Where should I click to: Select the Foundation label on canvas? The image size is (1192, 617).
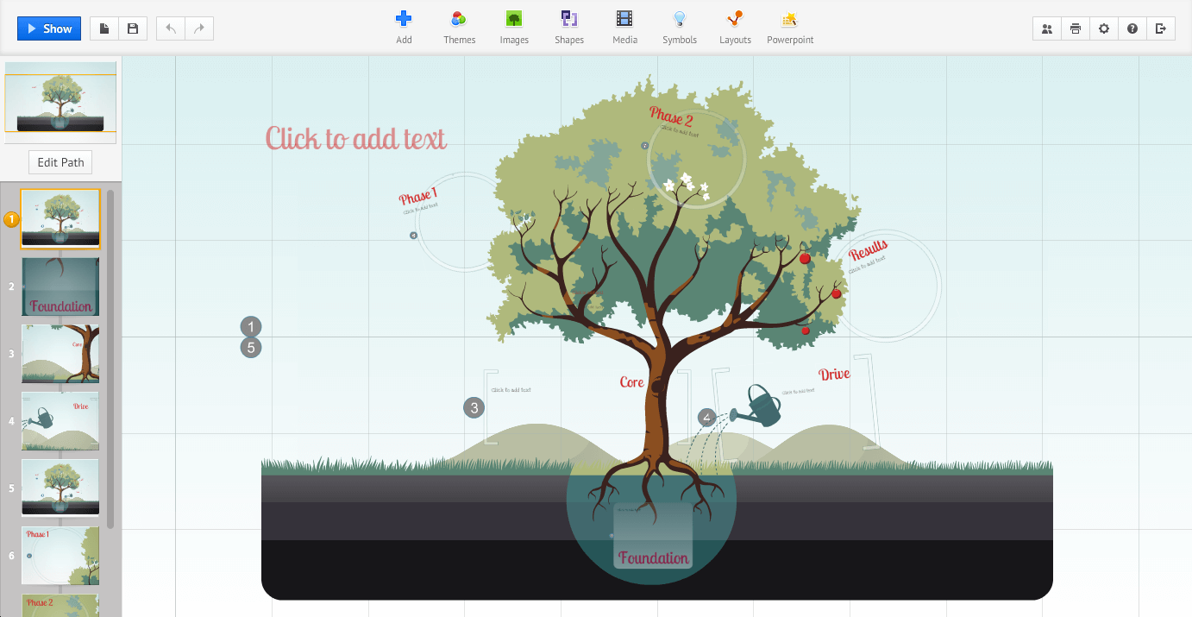tap(653, 557)
